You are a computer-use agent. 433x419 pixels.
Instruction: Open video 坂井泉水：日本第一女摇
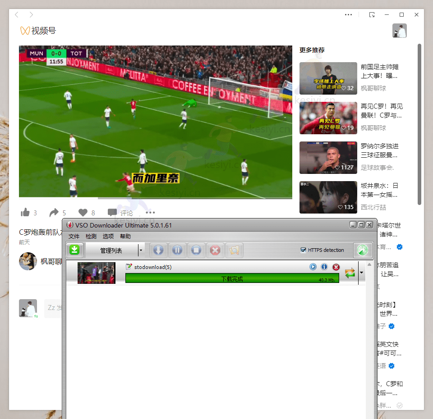[380, 190]
